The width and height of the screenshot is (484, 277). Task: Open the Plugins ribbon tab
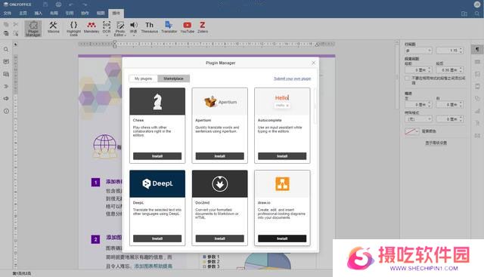pyautogui.click(x=116, y=14)
